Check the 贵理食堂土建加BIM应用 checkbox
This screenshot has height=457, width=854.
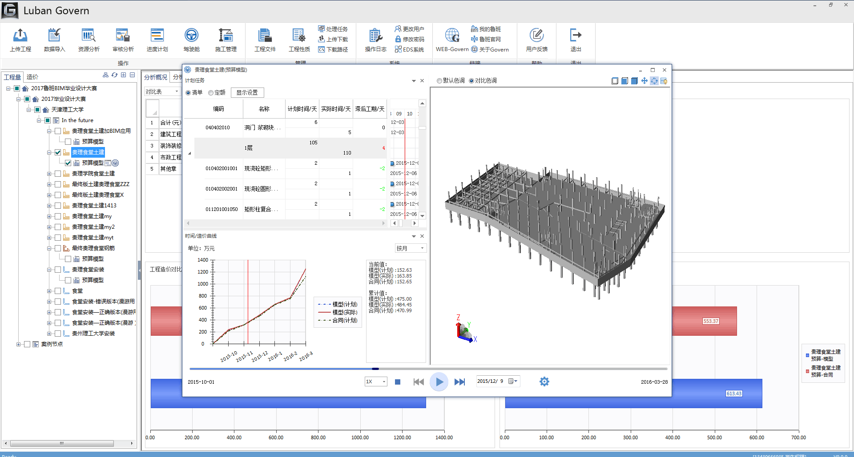[x=58, y=131]
